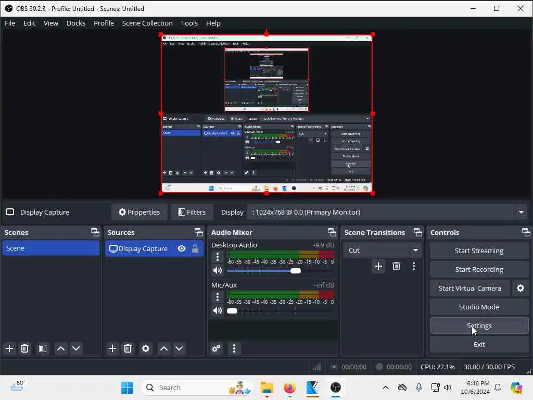533x400 pixels.
Task: Mute Desktop Audio speaker icon
Action: (x=218, y=270)
